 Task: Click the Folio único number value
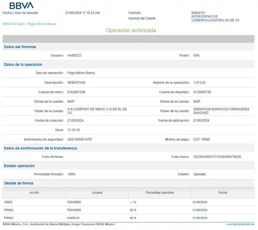217,157
